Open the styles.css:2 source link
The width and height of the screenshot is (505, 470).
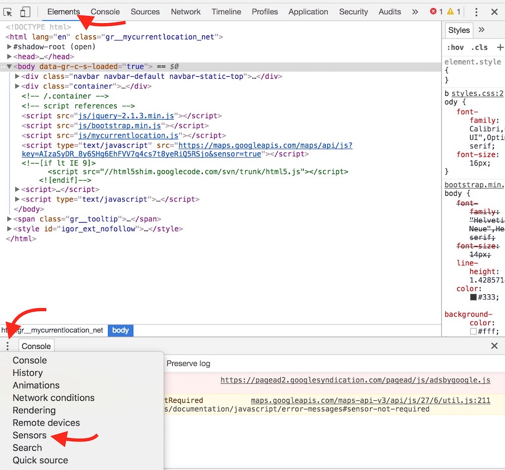pyautogui.click(x=477, y=93)
